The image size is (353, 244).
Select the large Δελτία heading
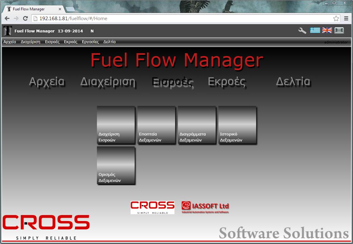[293, 82]
